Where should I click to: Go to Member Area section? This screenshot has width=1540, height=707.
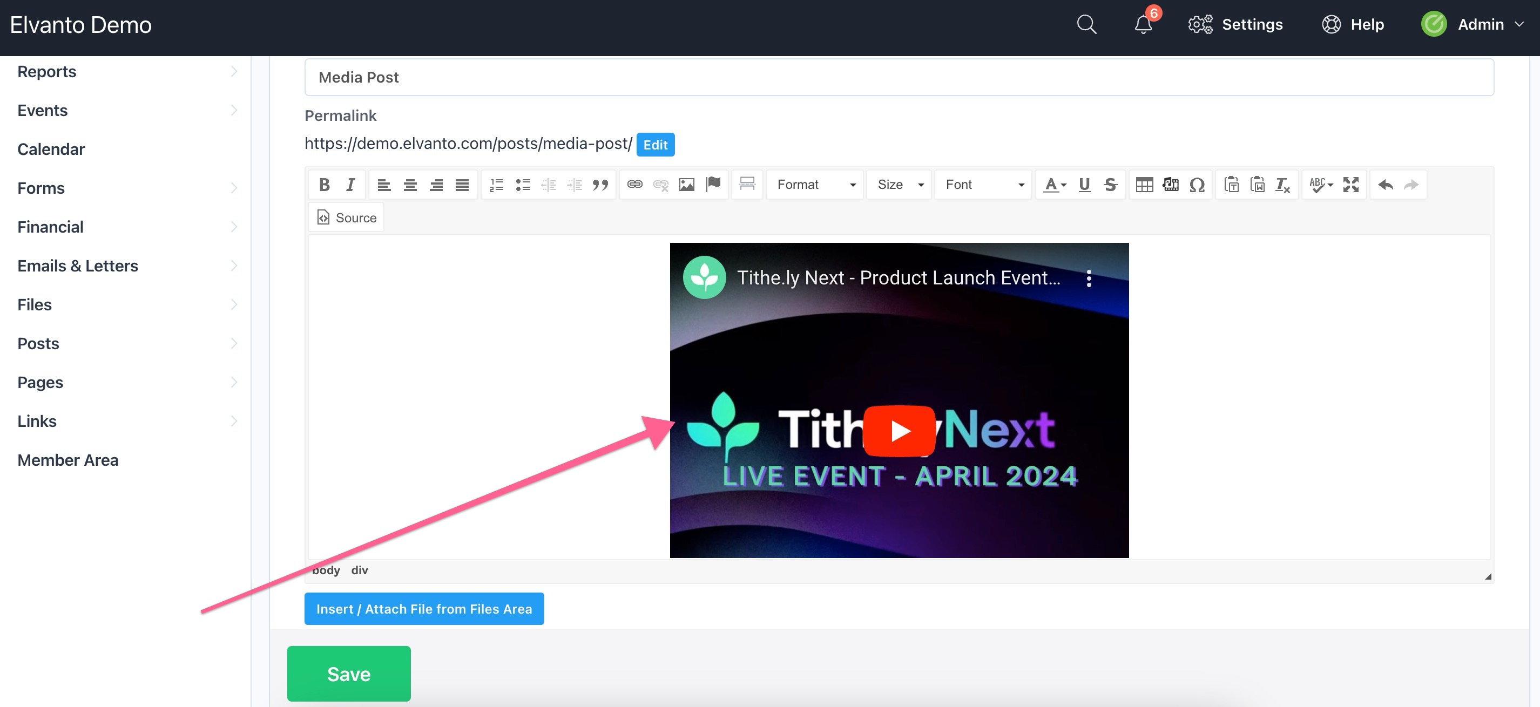67,460
